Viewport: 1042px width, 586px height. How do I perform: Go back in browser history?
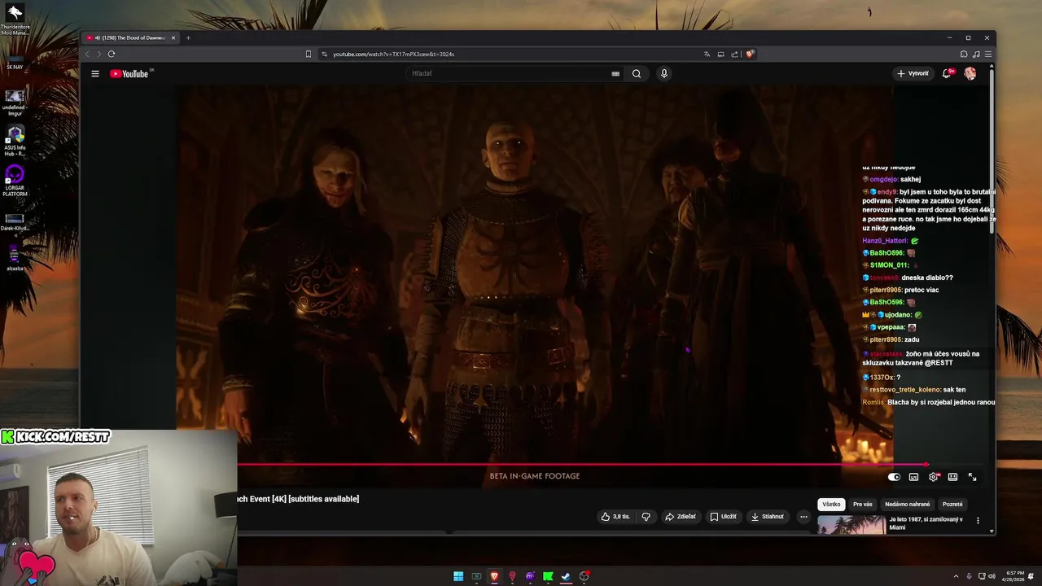(x=87, y=54)
